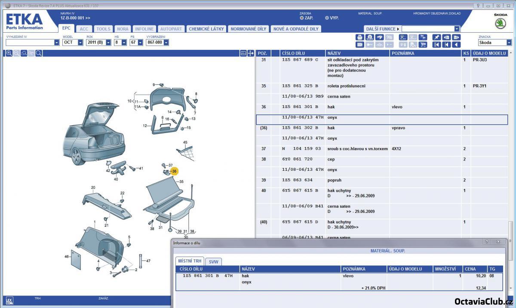Expand the ROK dropdown showing 2011 (B)

pyautogui.click(x=108, y=43)
